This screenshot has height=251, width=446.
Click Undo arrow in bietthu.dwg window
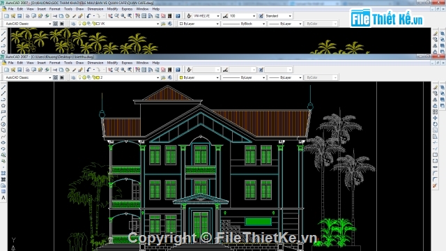point(89,70)
